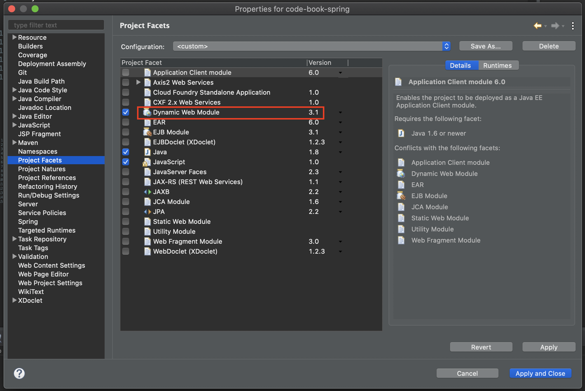The width and height of the screenshot is (585, 391).
Task: Click the JAXB facet icon
Action: pyautogui.click(x=147, y=192)
